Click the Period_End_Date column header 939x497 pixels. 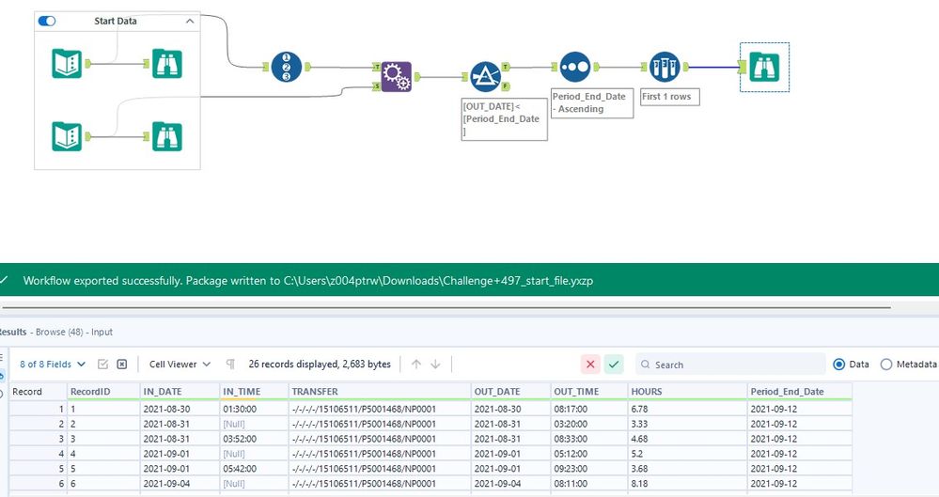click(800, 392)
